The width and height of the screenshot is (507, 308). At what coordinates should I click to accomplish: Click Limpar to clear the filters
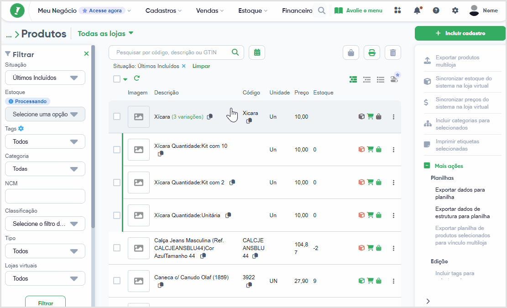201,66
